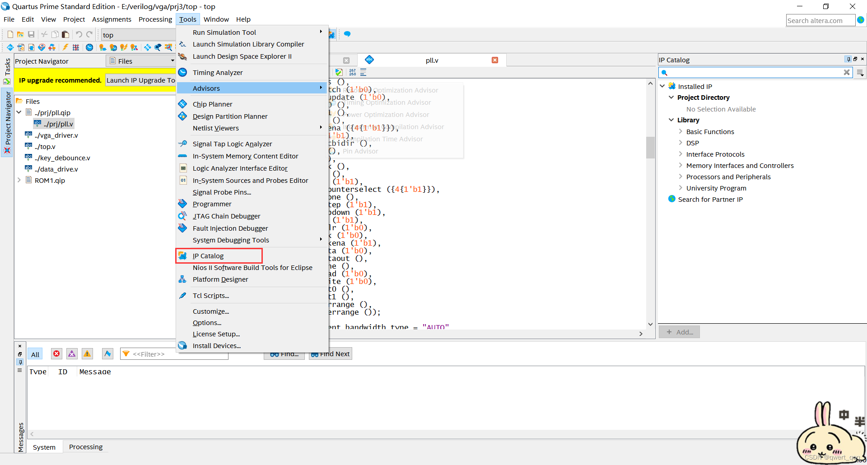Click the checkmark icon in editor toolbar

(x=339, y=72)
